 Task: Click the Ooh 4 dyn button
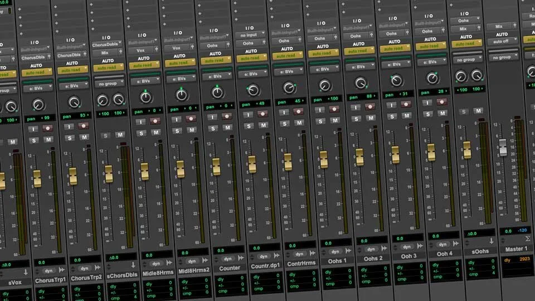[443, 244]
